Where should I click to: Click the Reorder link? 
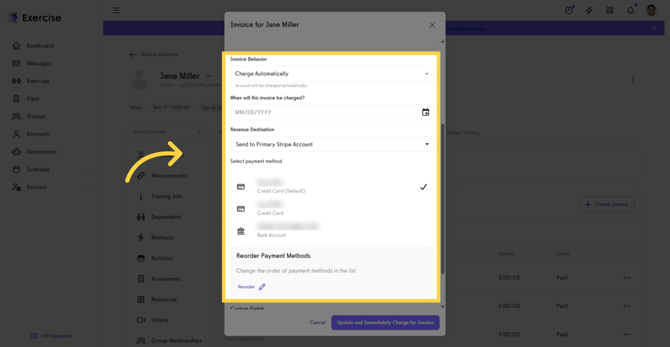(246, 287)
